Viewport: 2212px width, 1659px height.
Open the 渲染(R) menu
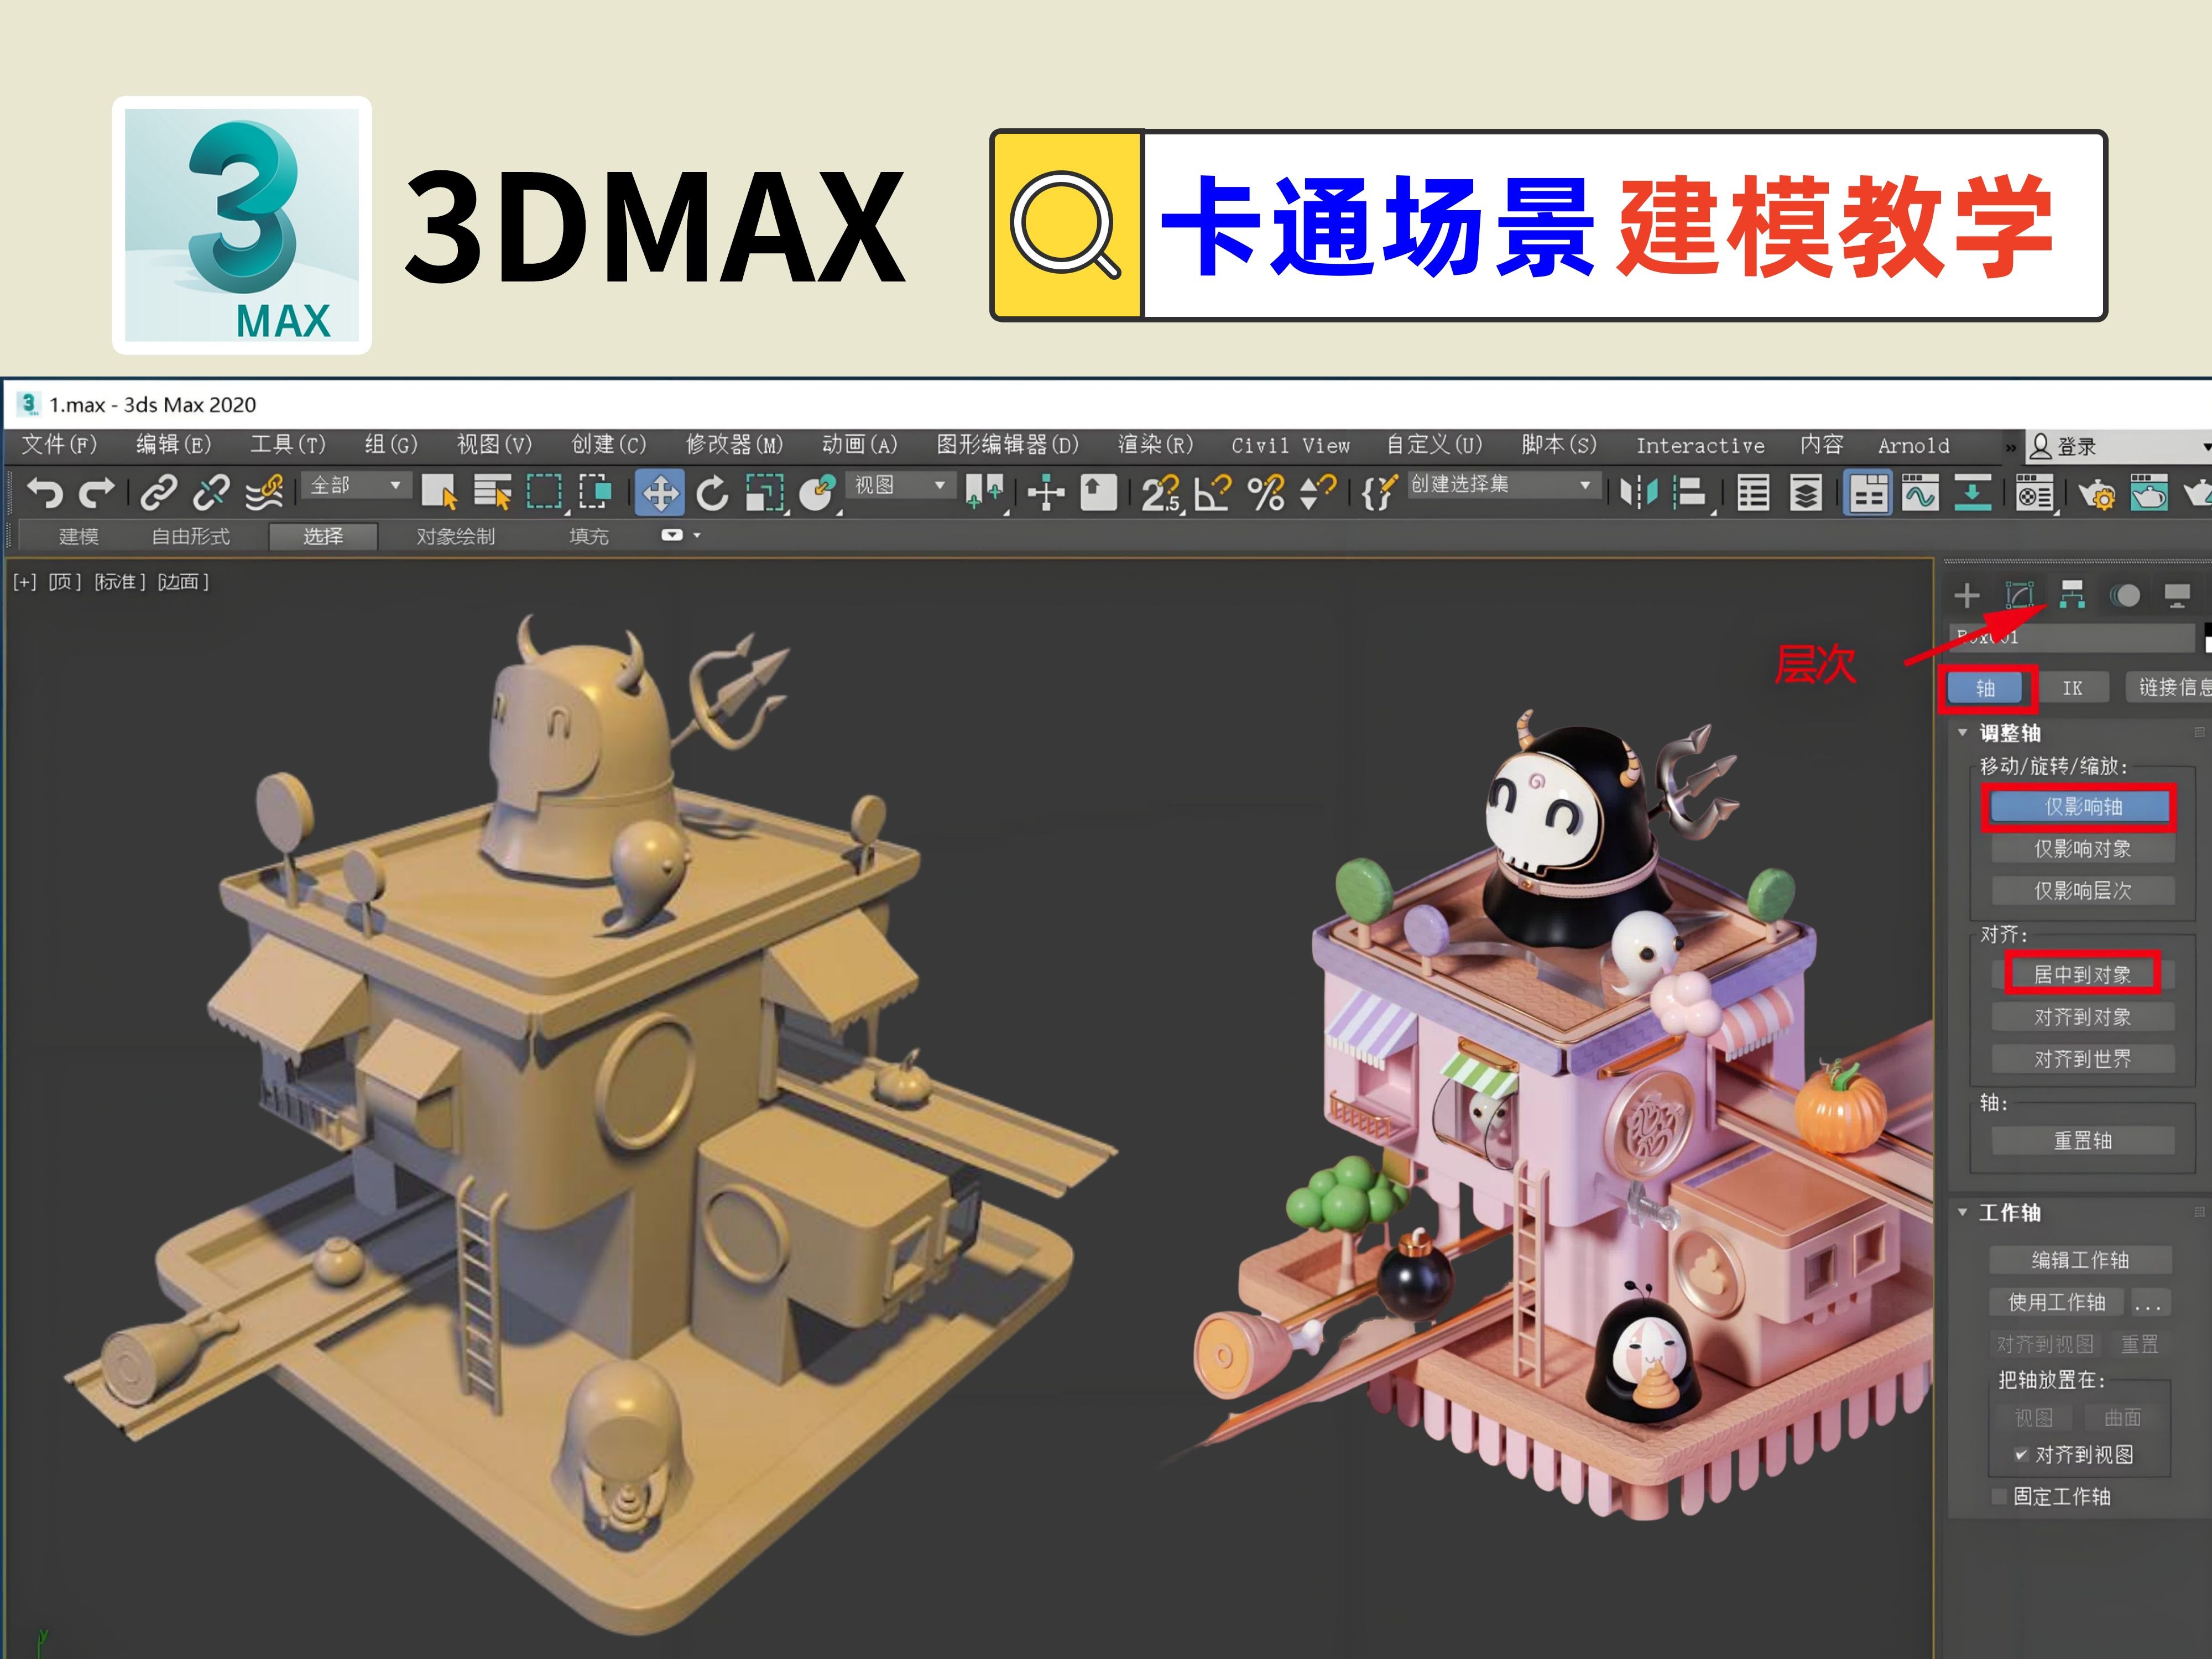1155,445
